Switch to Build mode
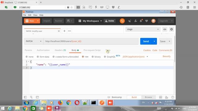 134,97
